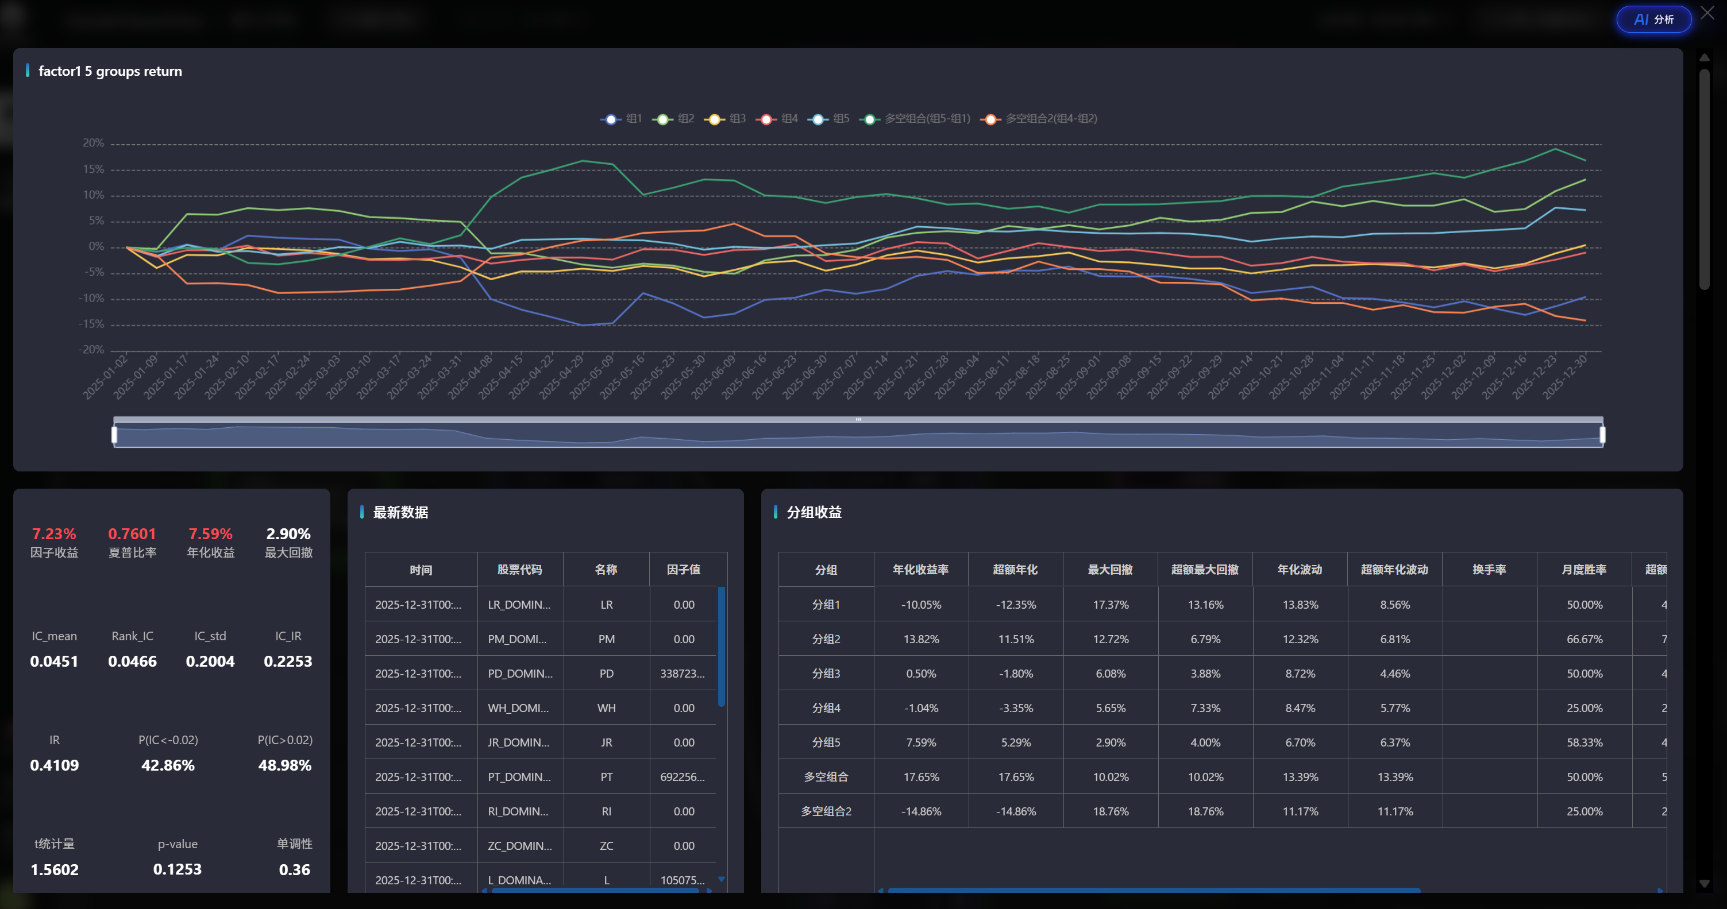This screenshot has height=909, width=1727.
Task: Toggle 组2 series in chart legend
Action: click(x=662, y=119)
